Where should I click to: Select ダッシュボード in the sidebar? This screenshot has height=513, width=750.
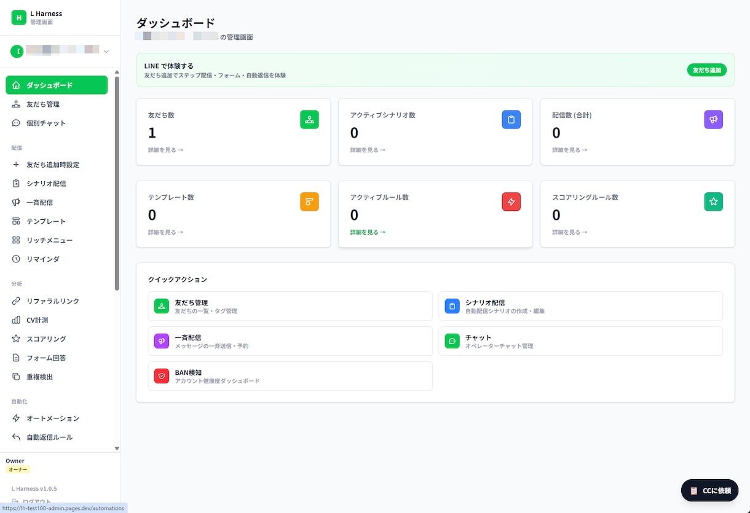click(x=57, y=85)
